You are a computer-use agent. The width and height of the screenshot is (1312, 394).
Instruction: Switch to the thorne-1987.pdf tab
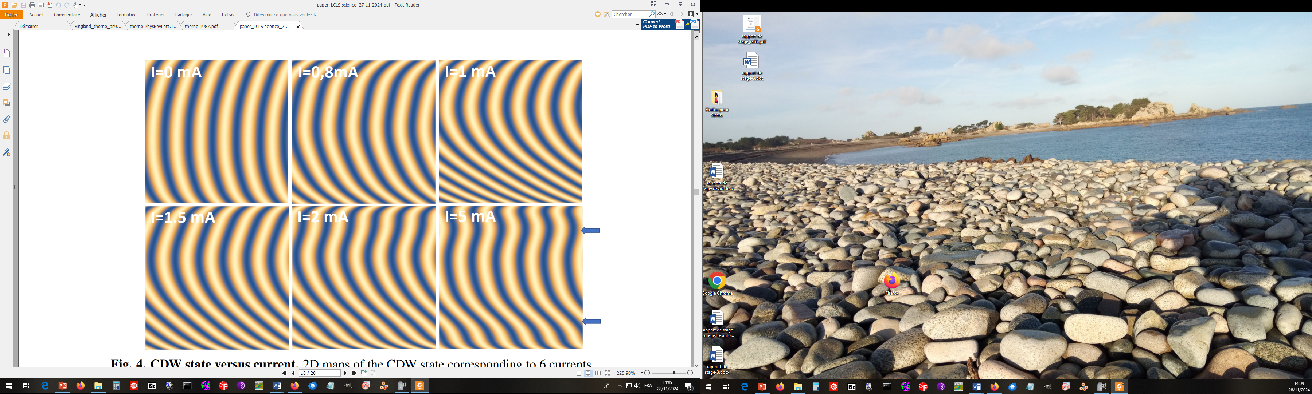click(201, 26)
